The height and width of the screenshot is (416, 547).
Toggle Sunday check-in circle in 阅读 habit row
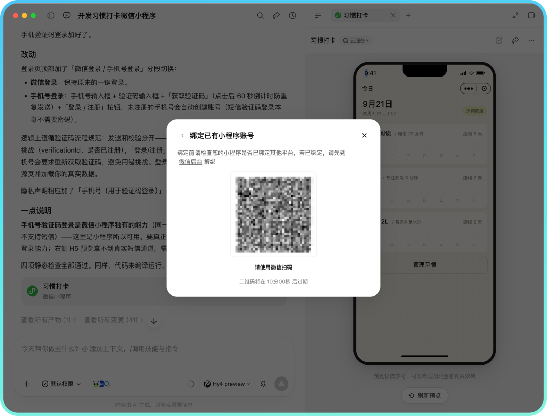[474, 147]
